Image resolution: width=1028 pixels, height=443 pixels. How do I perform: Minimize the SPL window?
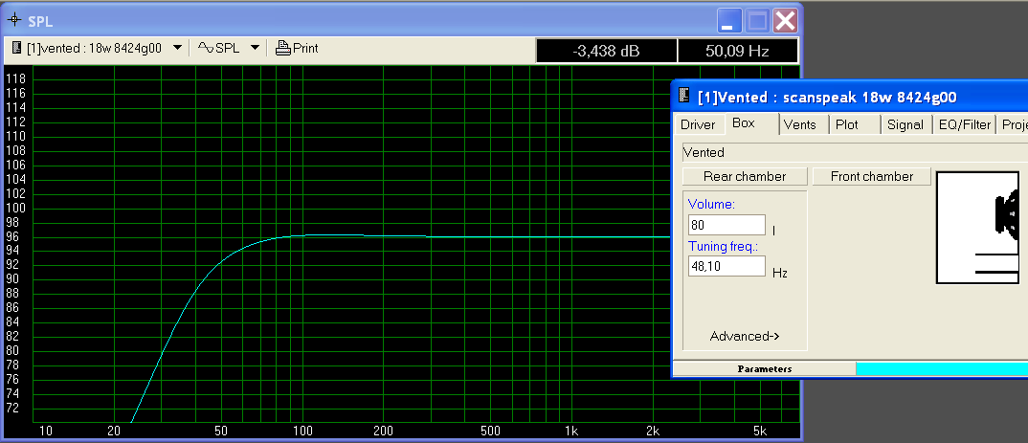(727, 21)
